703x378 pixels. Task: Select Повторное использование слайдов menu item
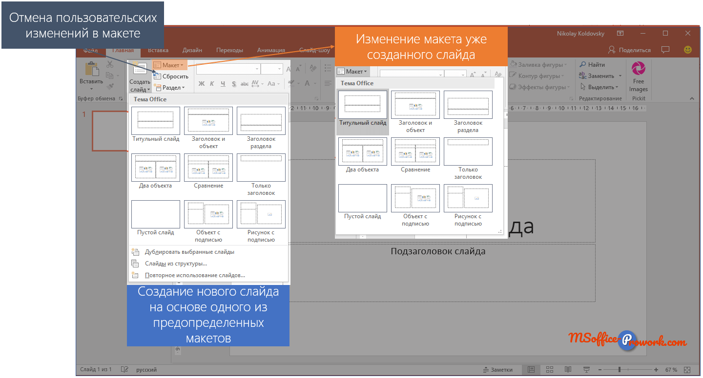click(195, 275)
